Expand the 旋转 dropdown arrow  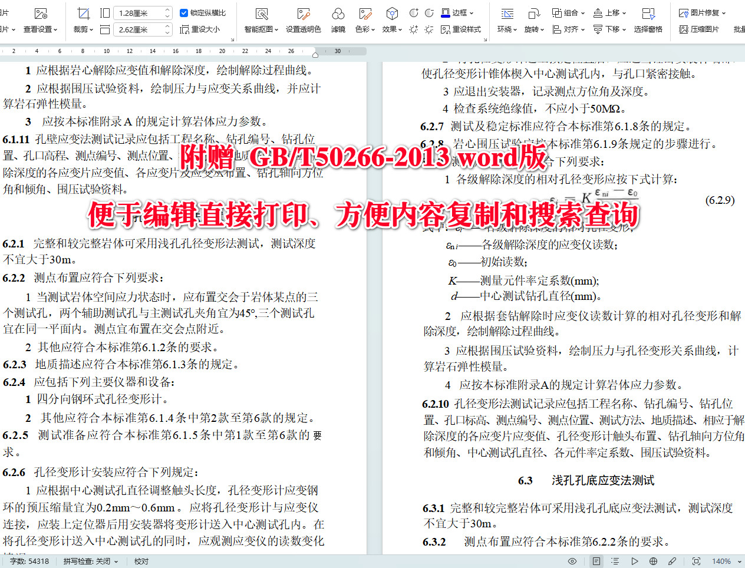coord(542,29)
